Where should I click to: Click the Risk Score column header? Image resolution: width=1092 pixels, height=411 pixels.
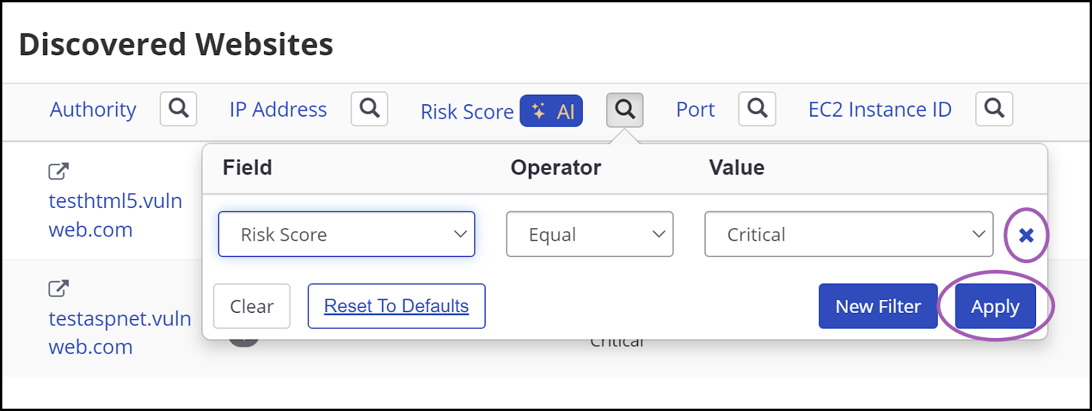[467, 111]
